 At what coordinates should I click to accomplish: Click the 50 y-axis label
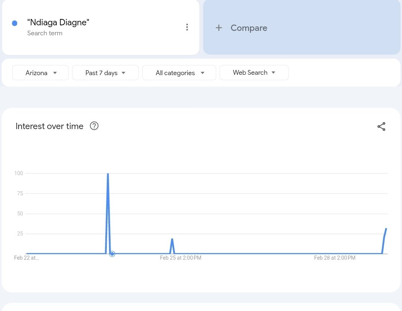coord(20,214)
